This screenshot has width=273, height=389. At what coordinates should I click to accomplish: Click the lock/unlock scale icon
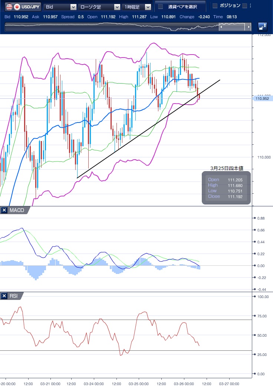[x=263, y=27]
